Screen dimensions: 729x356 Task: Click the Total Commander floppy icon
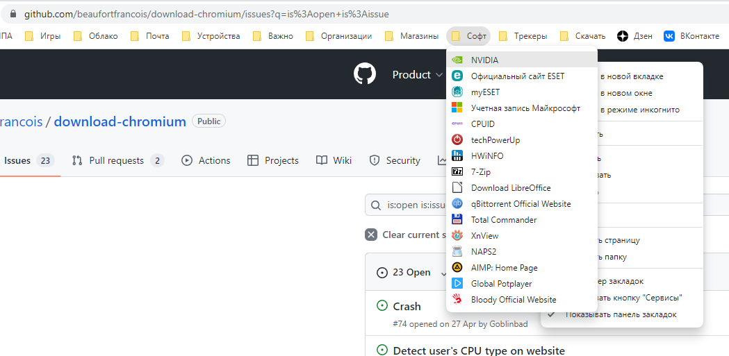[457, 219]
